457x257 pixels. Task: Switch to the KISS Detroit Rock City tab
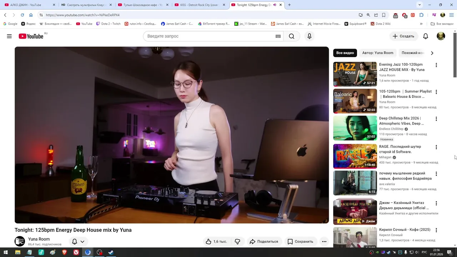[x=200, y=5]
